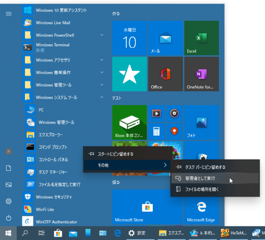Switch to the 設定 taskbar window

[x=140, y=233]
